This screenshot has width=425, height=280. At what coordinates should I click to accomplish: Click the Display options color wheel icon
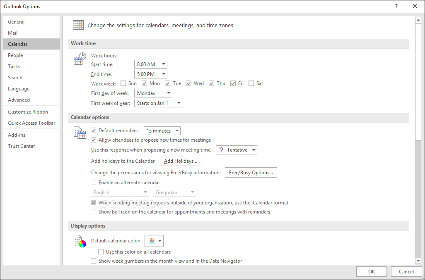coord(80,241)
